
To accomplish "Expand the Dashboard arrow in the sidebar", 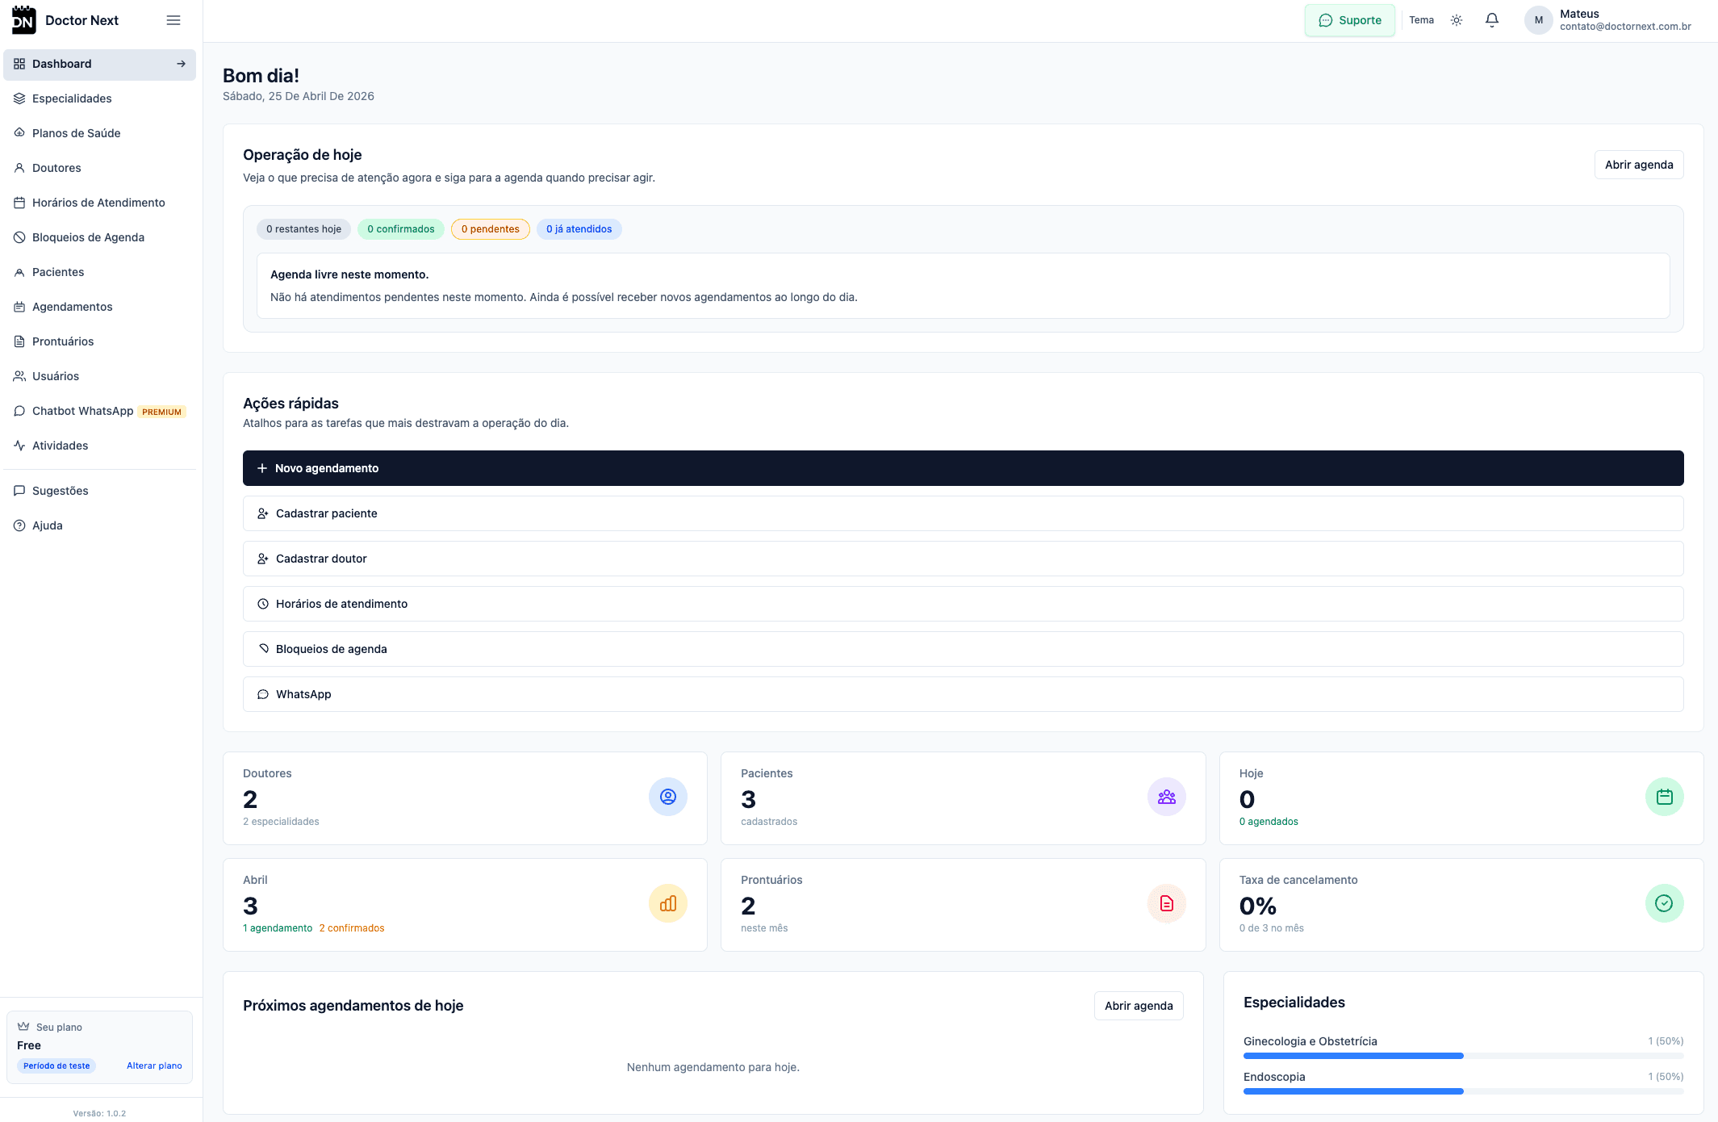I will pos(182,63).
